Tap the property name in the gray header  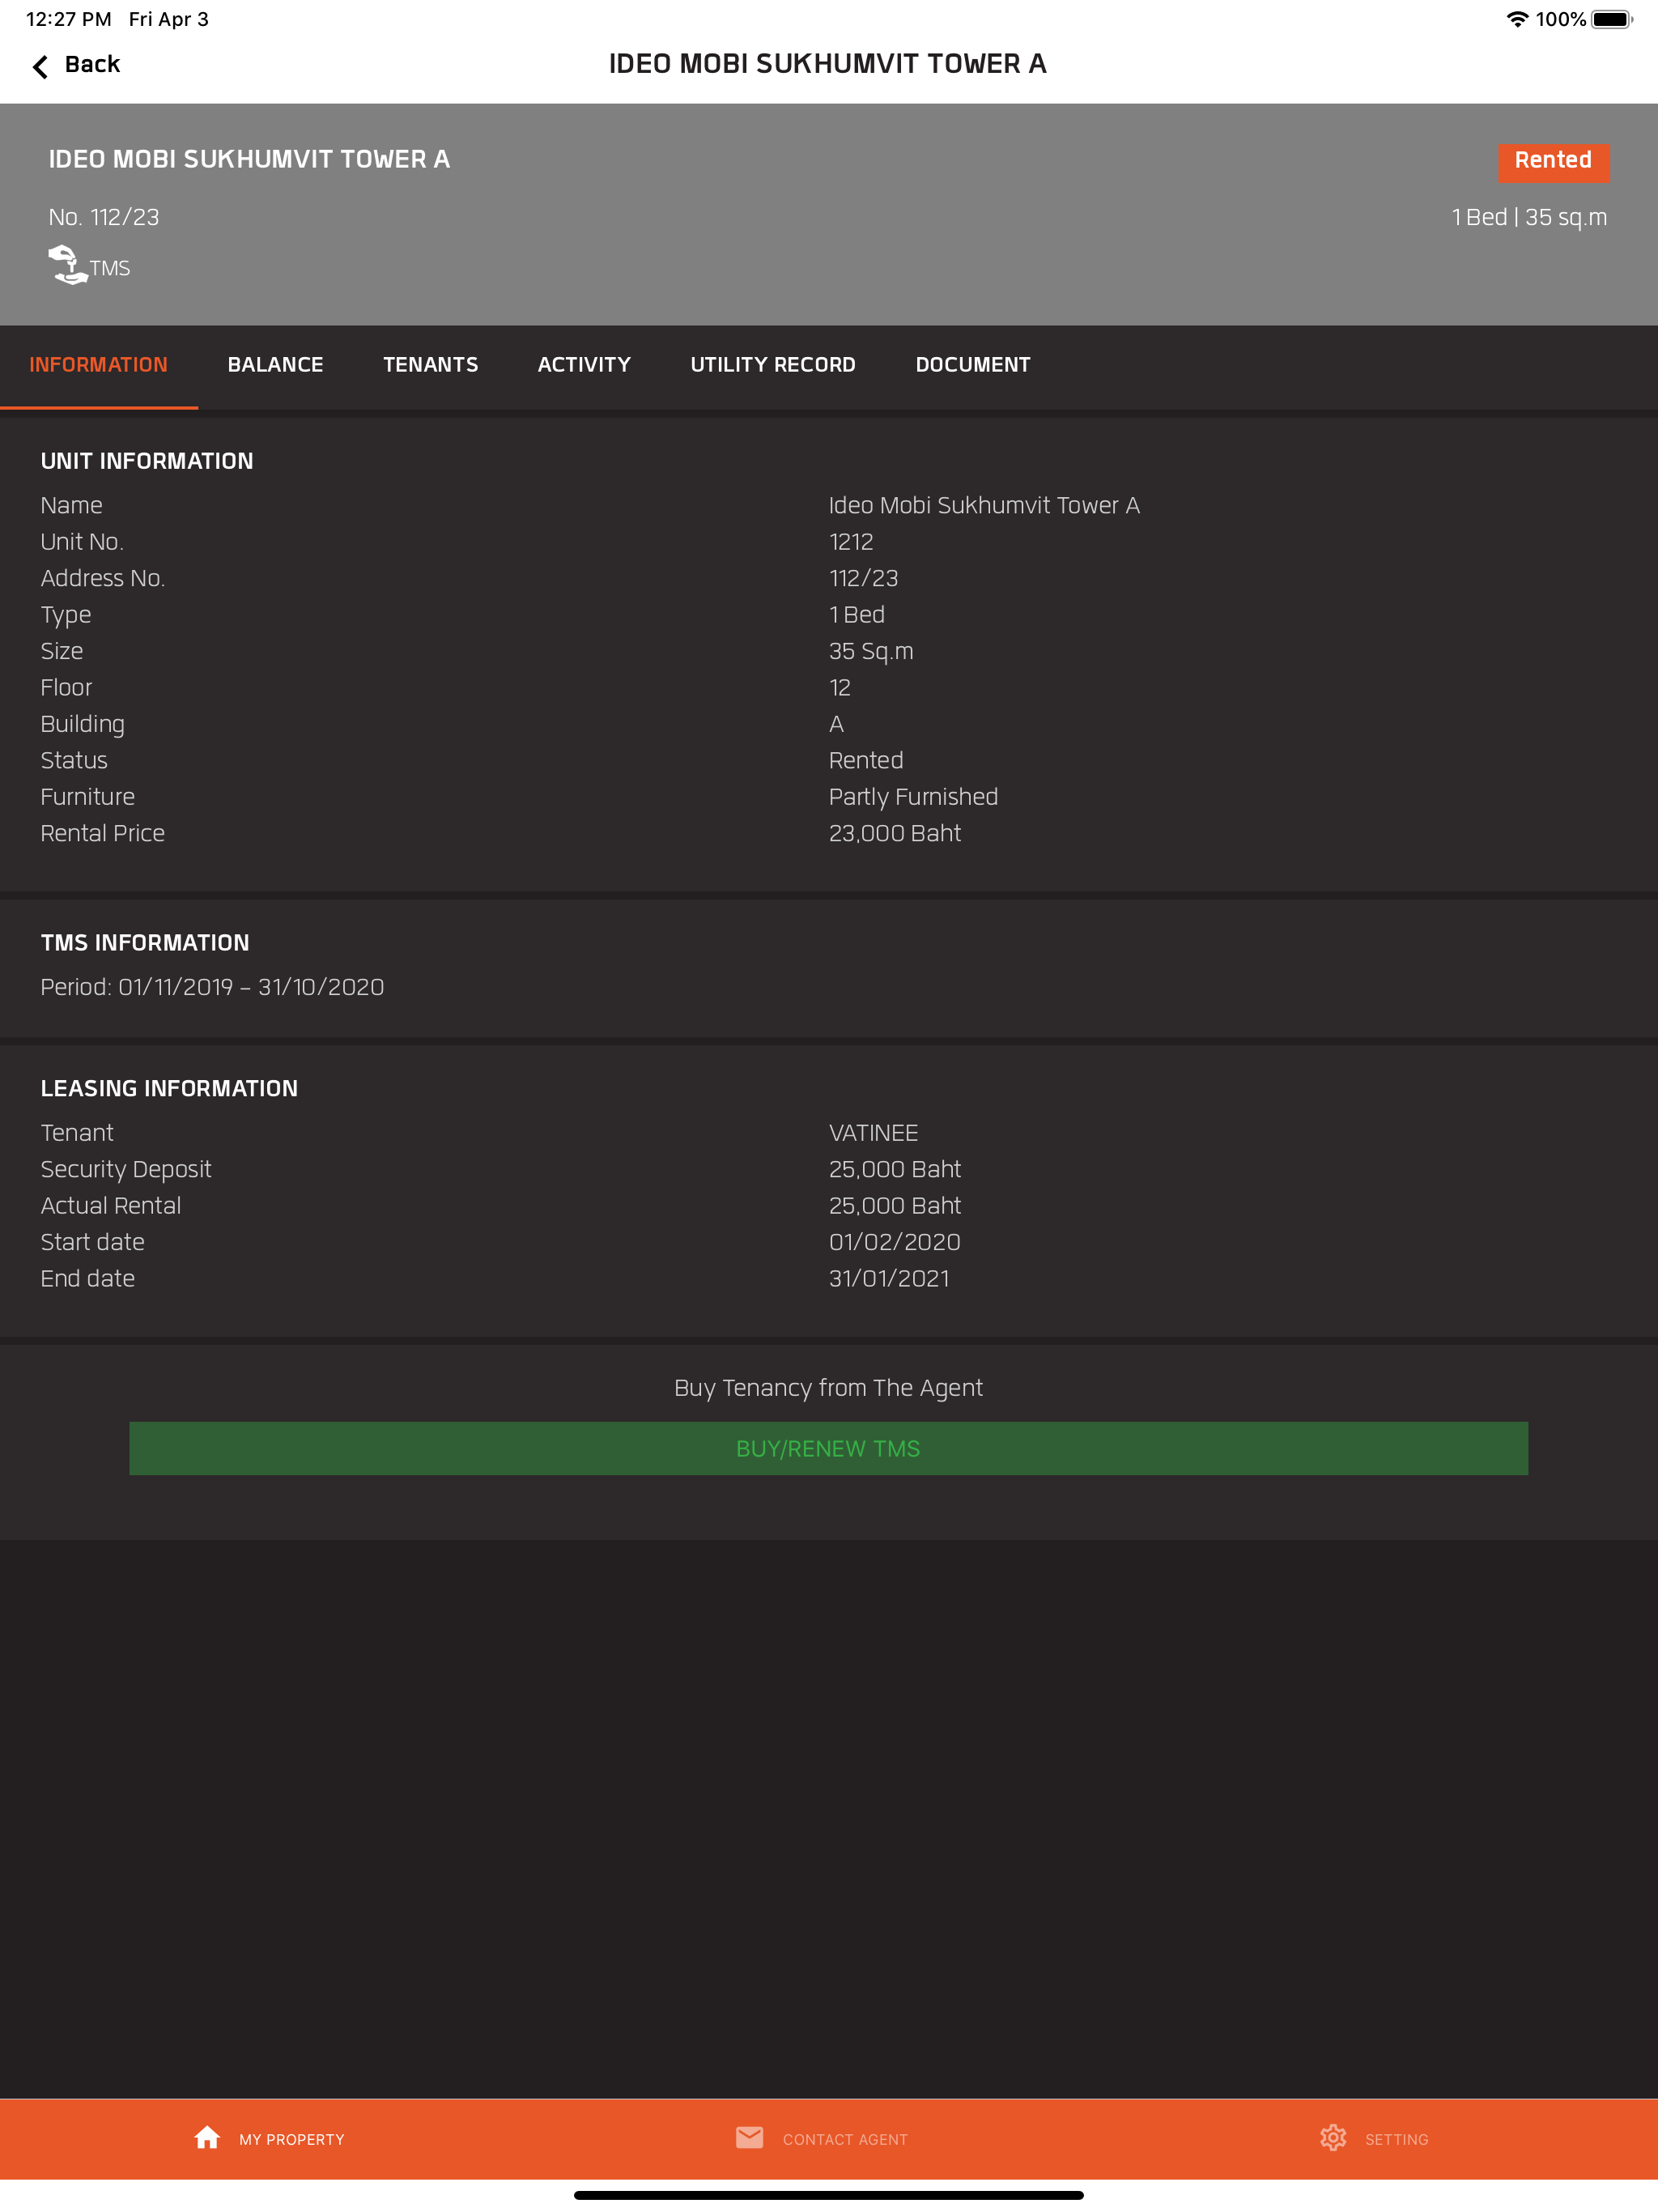[x=249, y=160]
